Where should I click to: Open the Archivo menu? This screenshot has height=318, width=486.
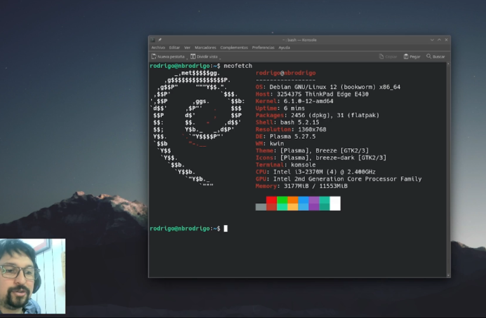coord(158,48)
